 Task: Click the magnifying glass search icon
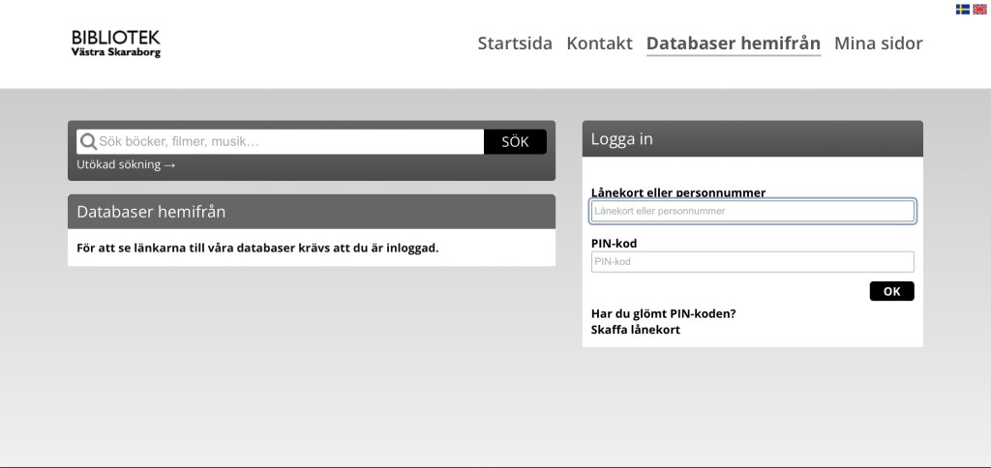(x=87, y=142)
